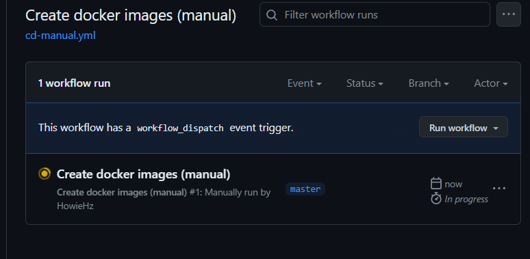
Task: Open the cd-manual.yml file link
Action: (x=60, y=36)
